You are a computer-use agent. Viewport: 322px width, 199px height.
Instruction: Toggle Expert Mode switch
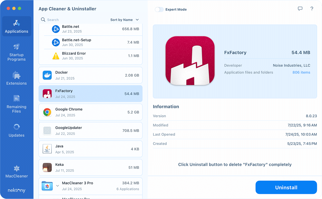[159, 9]
